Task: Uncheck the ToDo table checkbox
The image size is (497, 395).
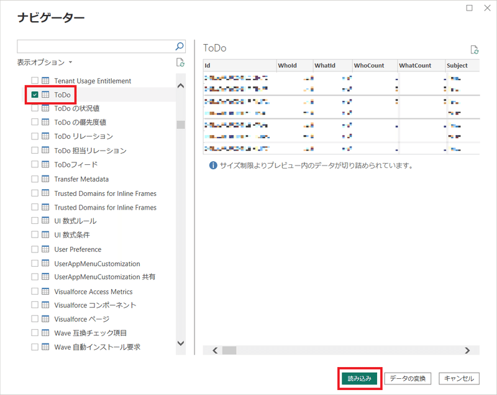Action: pyautogui.click(x=35, y=94)
